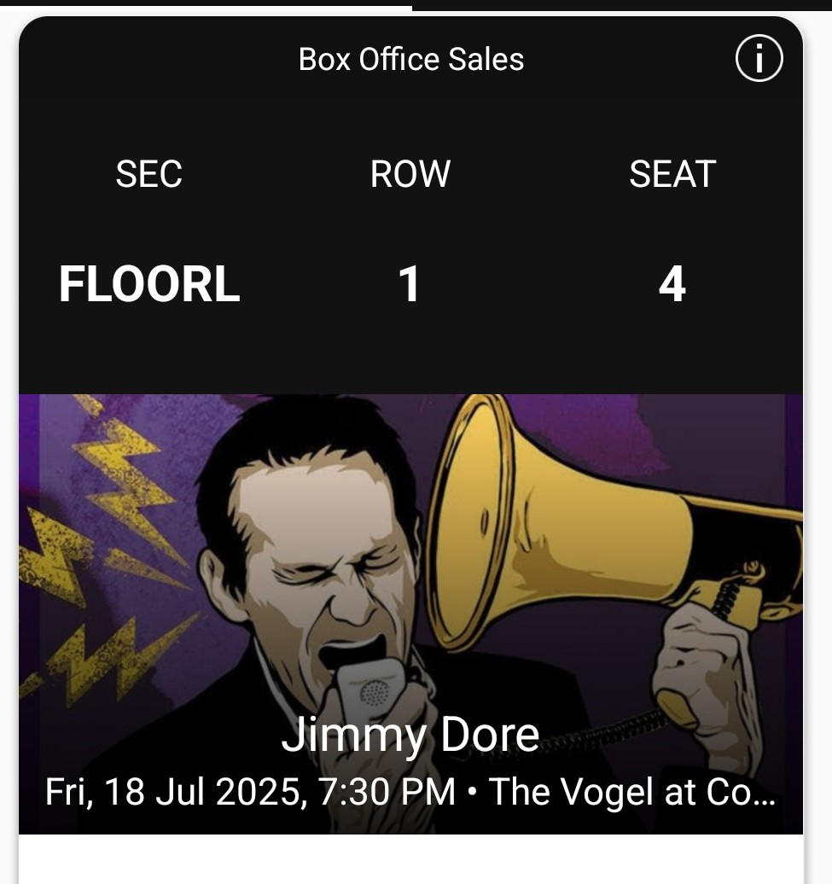This screenshot has height=884, width=832.
Task: Tap the Box Office Sales header text
Action: (411, 59)
